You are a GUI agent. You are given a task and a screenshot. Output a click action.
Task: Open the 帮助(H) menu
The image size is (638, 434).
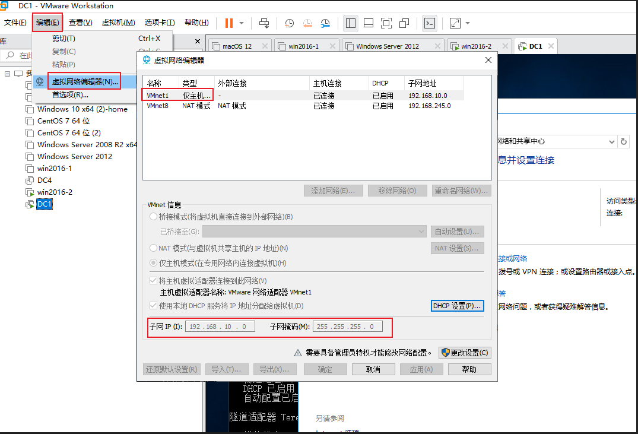point(196,23)
